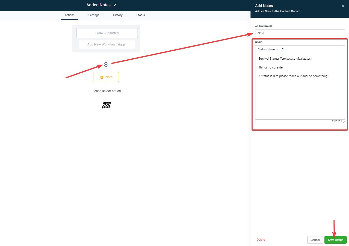Select the Form Submitted trigger
The image size is (349, 246).
click(x=107, y=33)
